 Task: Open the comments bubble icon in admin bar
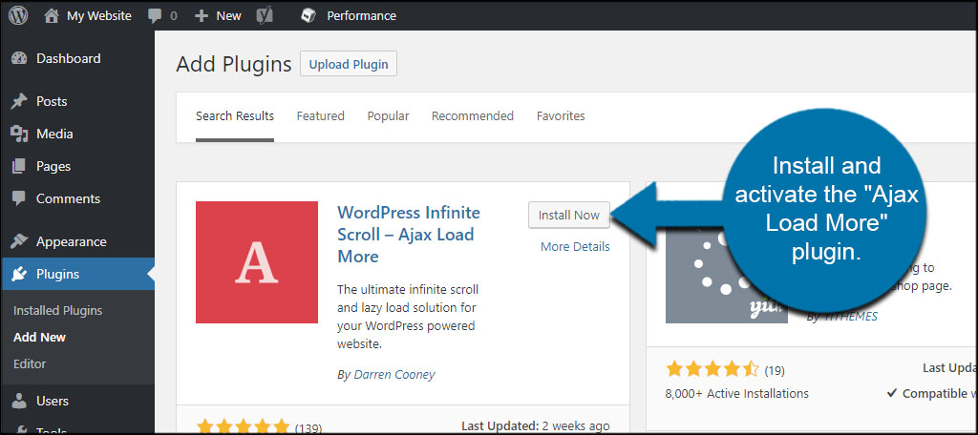click(155, 16)
